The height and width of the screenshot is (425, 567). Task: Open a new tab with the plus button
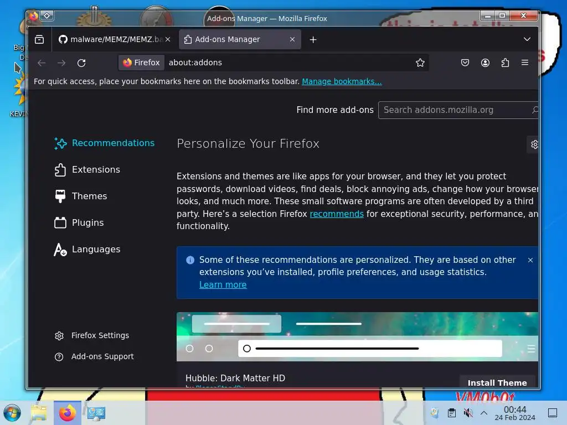coord(313,40)
